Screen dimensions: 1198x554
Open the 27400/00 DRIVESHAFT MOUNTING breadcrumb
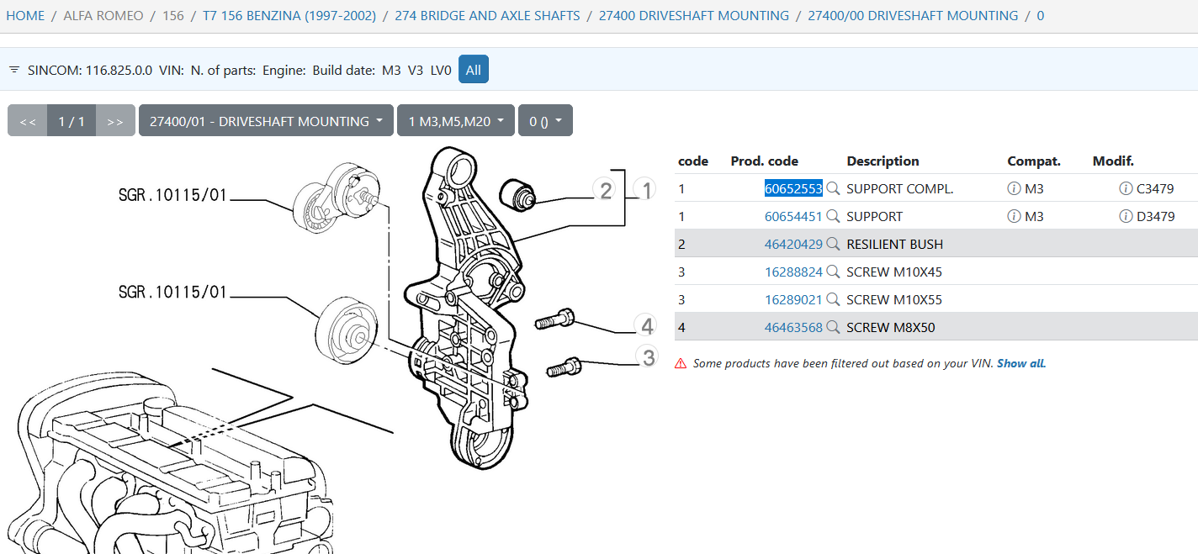point(913,15)
